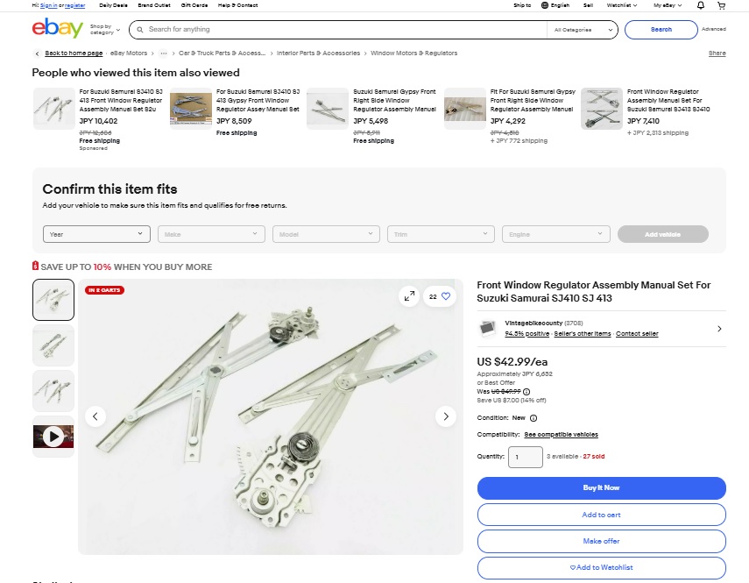
Task: Show next product image with right arrow
Action: click(445, 416)
